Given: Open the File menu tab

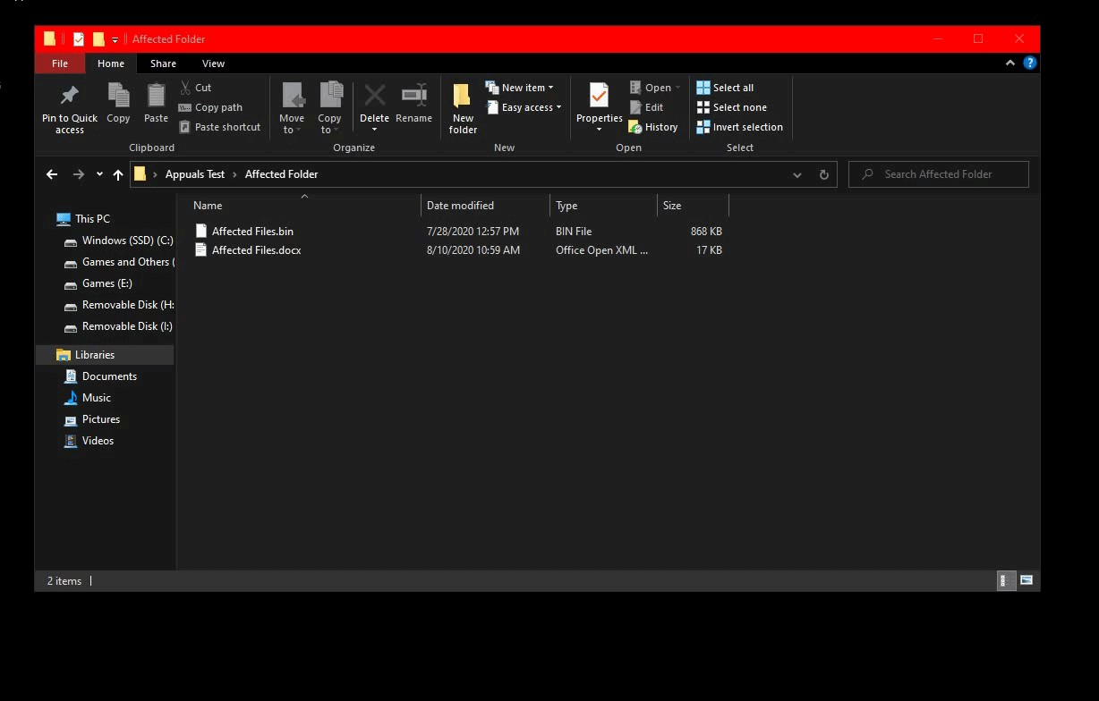Looking at the screenshot, I should click(x=60, y=63).
